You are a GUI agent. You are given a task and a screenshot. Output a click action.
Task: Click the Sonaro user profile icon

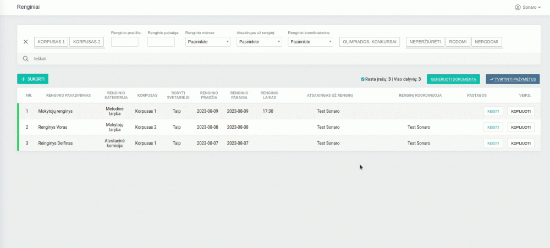point(518,7)
